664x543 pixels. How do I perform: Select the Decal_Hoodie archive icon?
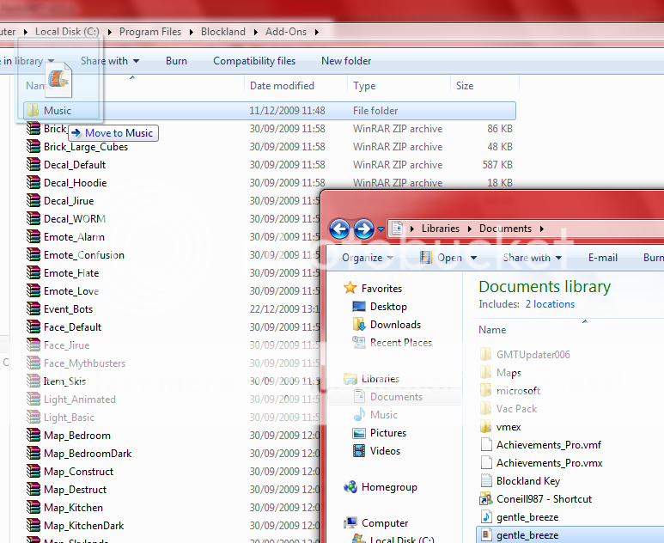coord(33,182)
